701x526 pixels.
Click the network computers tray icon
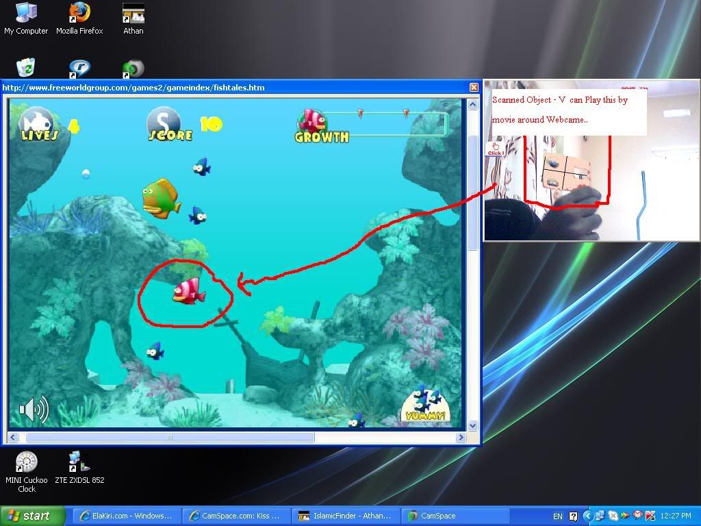[x=600, y=516]
